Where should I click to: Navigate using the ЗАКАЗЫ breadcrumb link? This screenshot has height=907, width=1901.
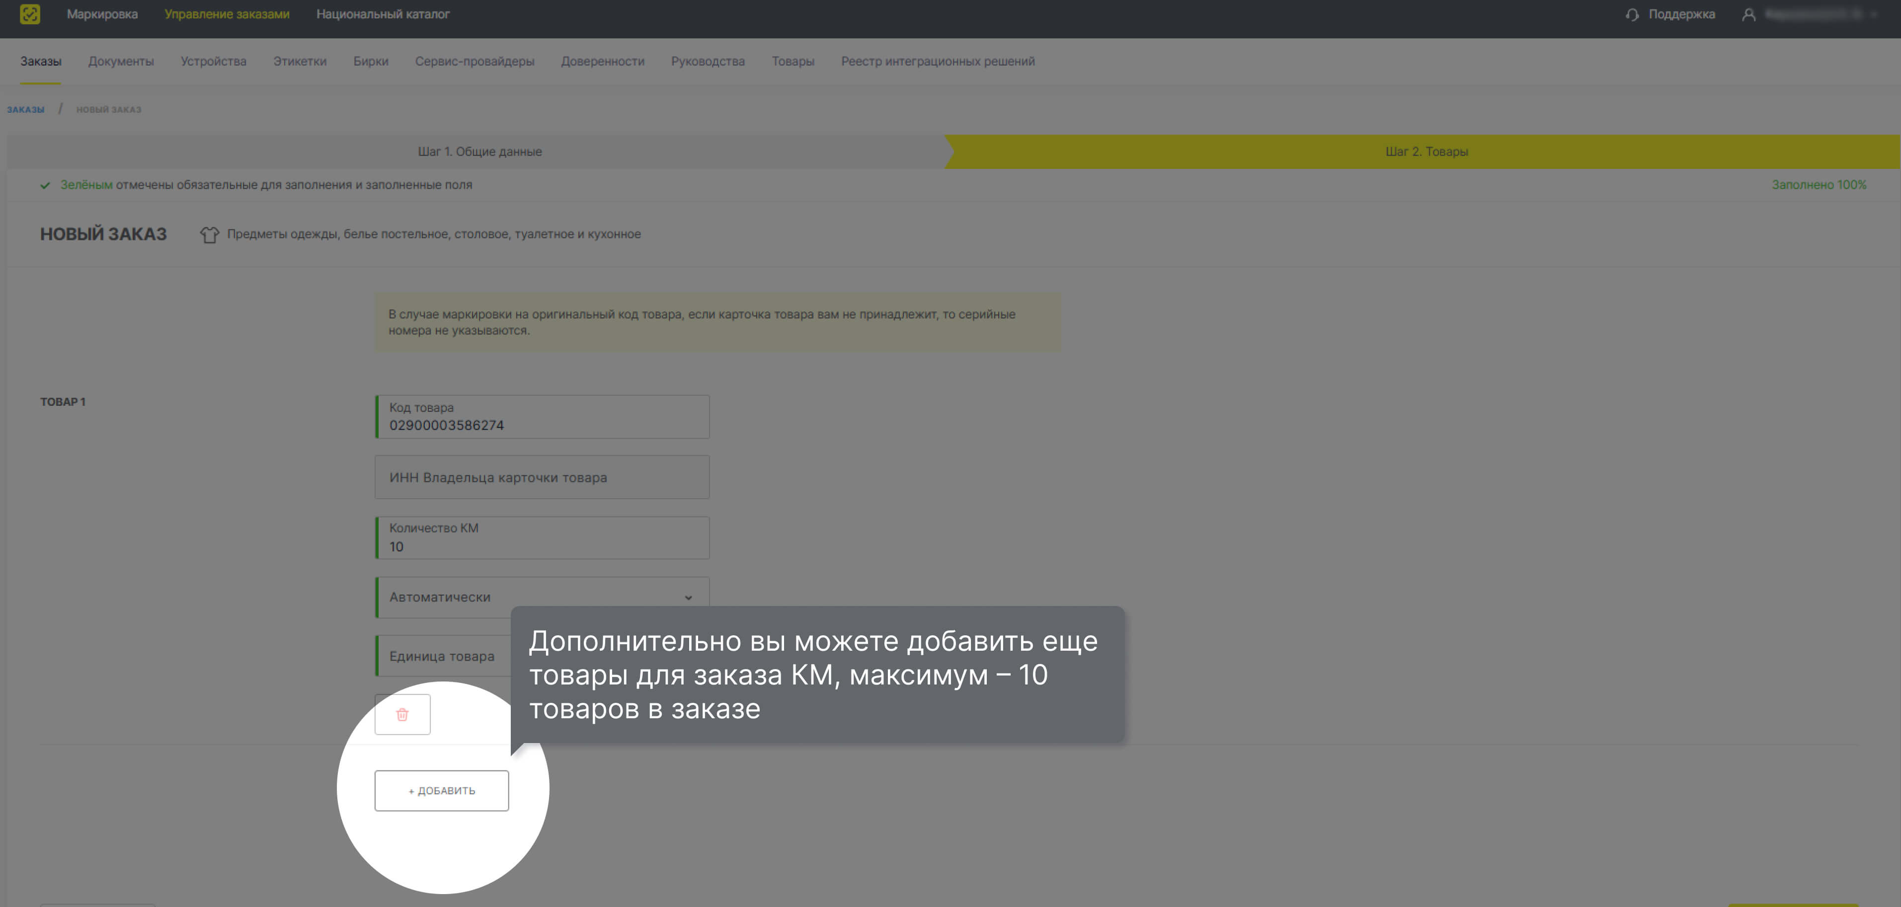coord(26,108)
